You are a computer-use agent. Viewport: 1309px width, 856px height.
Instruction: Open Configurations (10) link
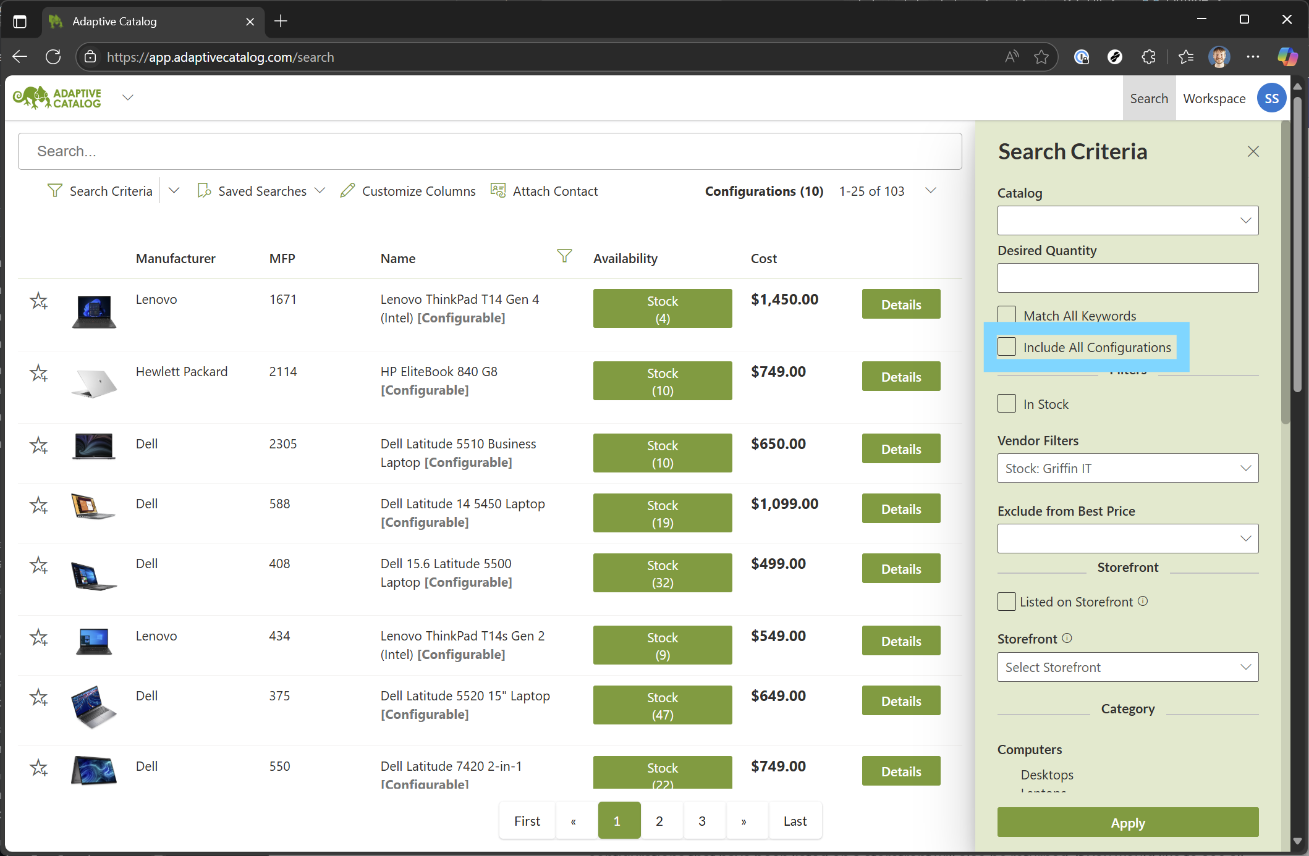point(764,191)
